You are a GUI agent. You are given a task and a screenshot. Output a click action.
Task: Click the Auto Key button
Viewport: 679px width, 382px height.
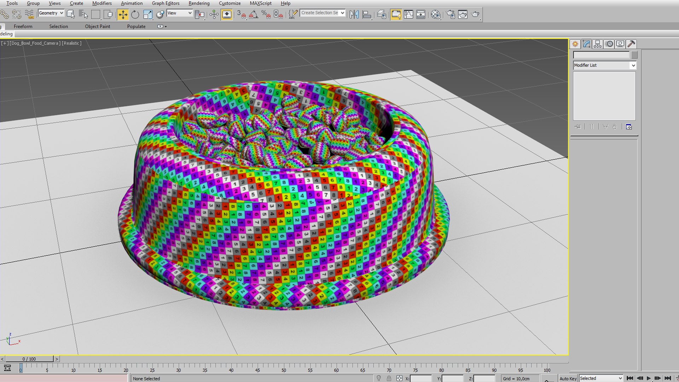pos(568,378)
